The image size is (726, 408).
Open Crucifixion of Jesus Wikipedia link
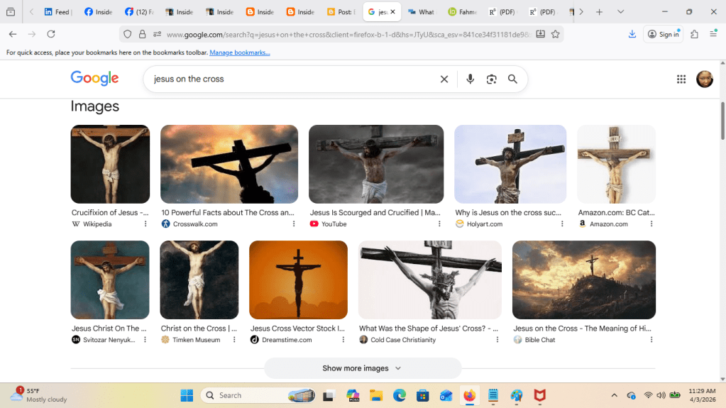pos(110,213)
